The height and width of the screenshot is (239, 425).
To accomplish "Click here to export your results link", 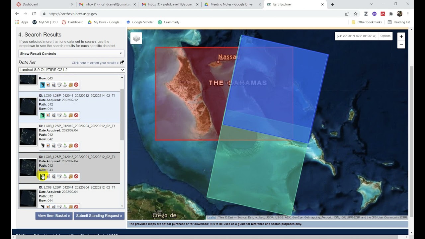I will [95, 63].
